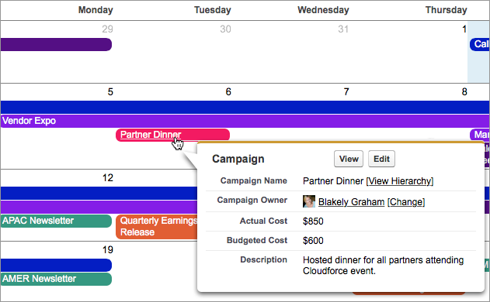Open the View Hierarchy link
This screenshot has width=490, height=302.
pyautogui.click(x=400, y=181)
